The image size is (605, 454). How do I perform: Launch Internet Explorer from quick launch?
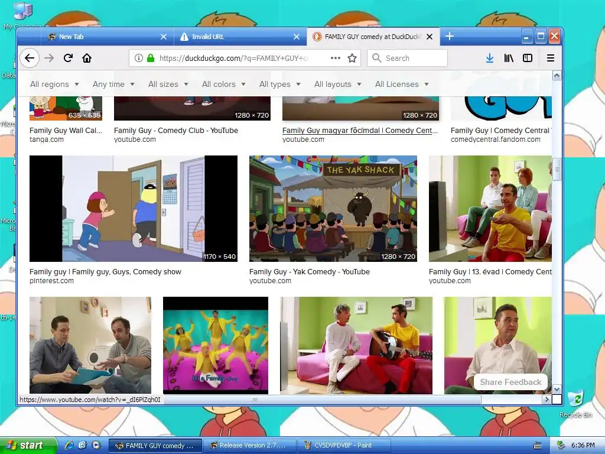coord(70,446)
